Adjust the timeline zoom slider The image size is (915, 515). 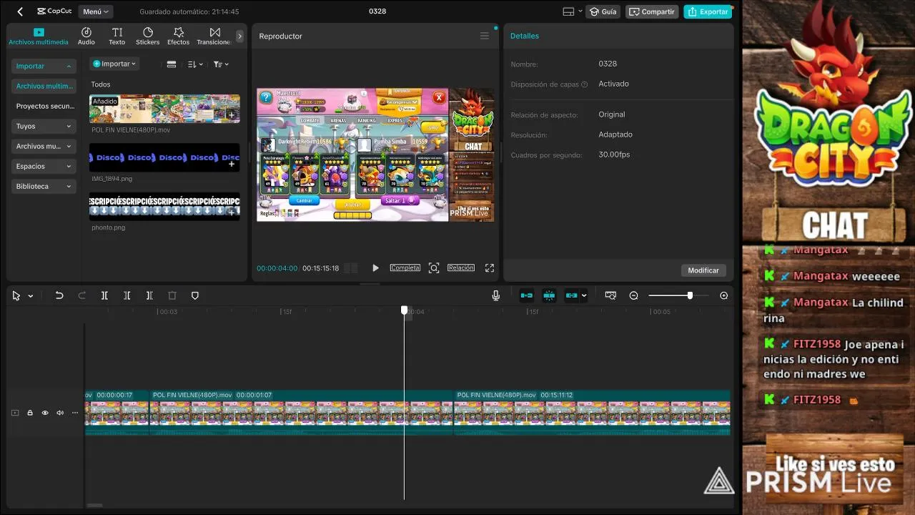click(679, 295)
